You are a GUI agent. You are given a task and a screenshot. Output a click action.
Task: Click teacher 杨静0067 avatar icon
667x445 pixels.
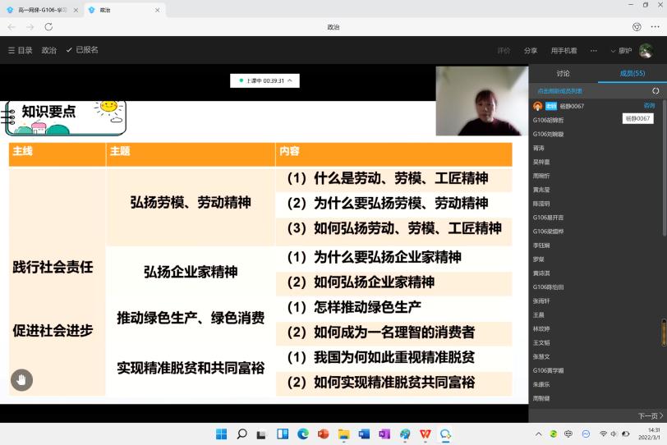538,106
